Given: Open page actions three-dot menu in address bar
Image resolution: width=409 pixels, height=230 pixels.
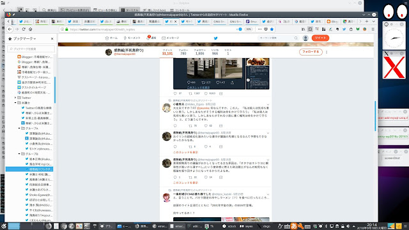Looking at the screenshot, I should (x=259, y=29).
